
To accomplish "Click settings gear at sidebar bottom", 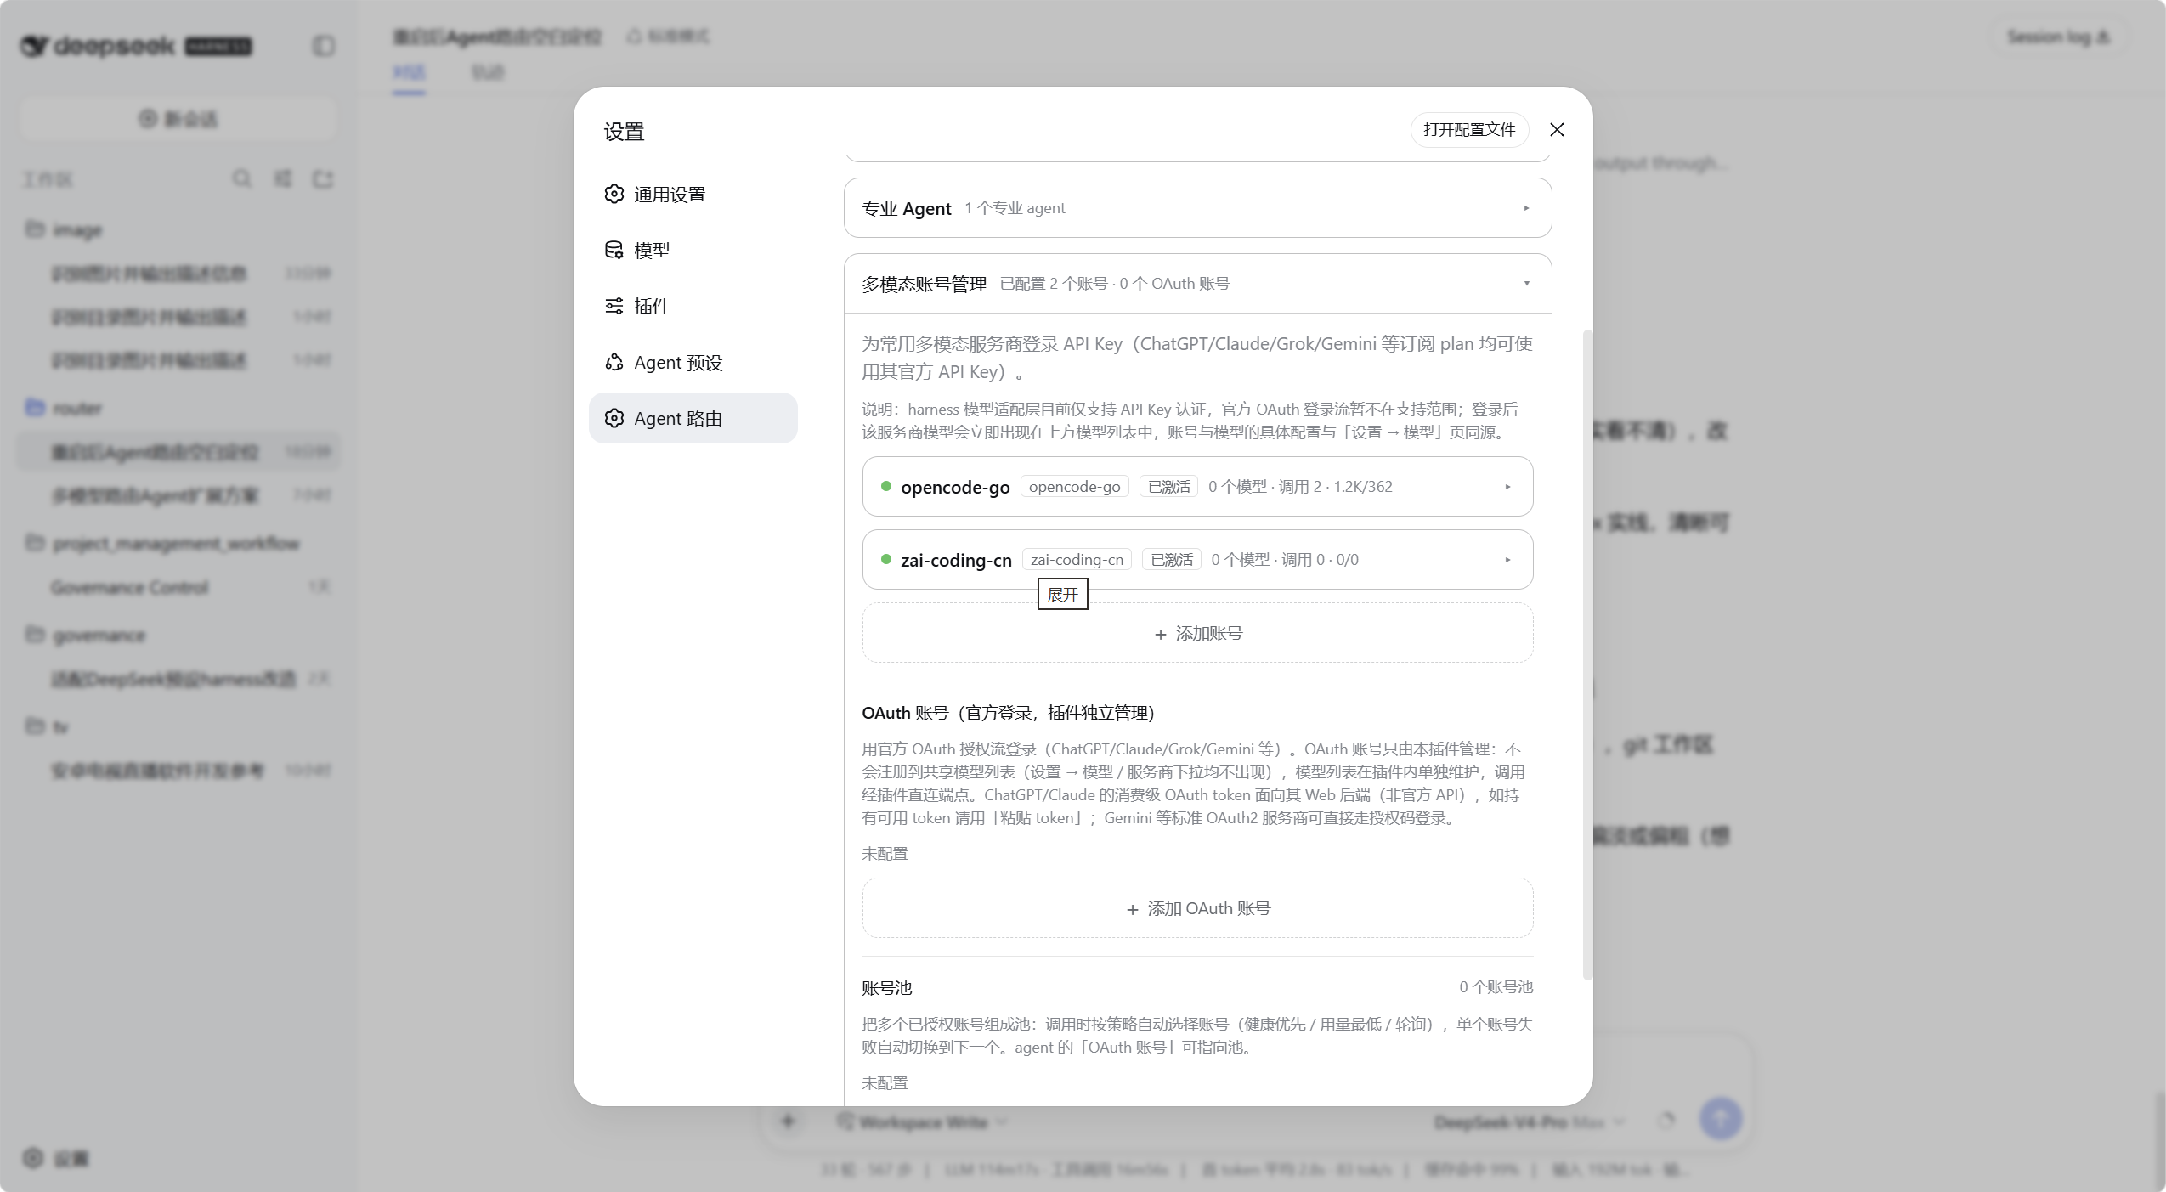I will [x=33, y=1158].
